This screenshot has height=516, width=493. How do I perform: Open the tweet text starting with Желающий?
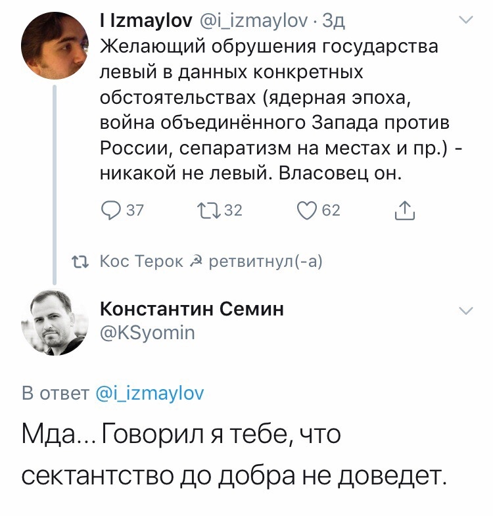(281, 110)
